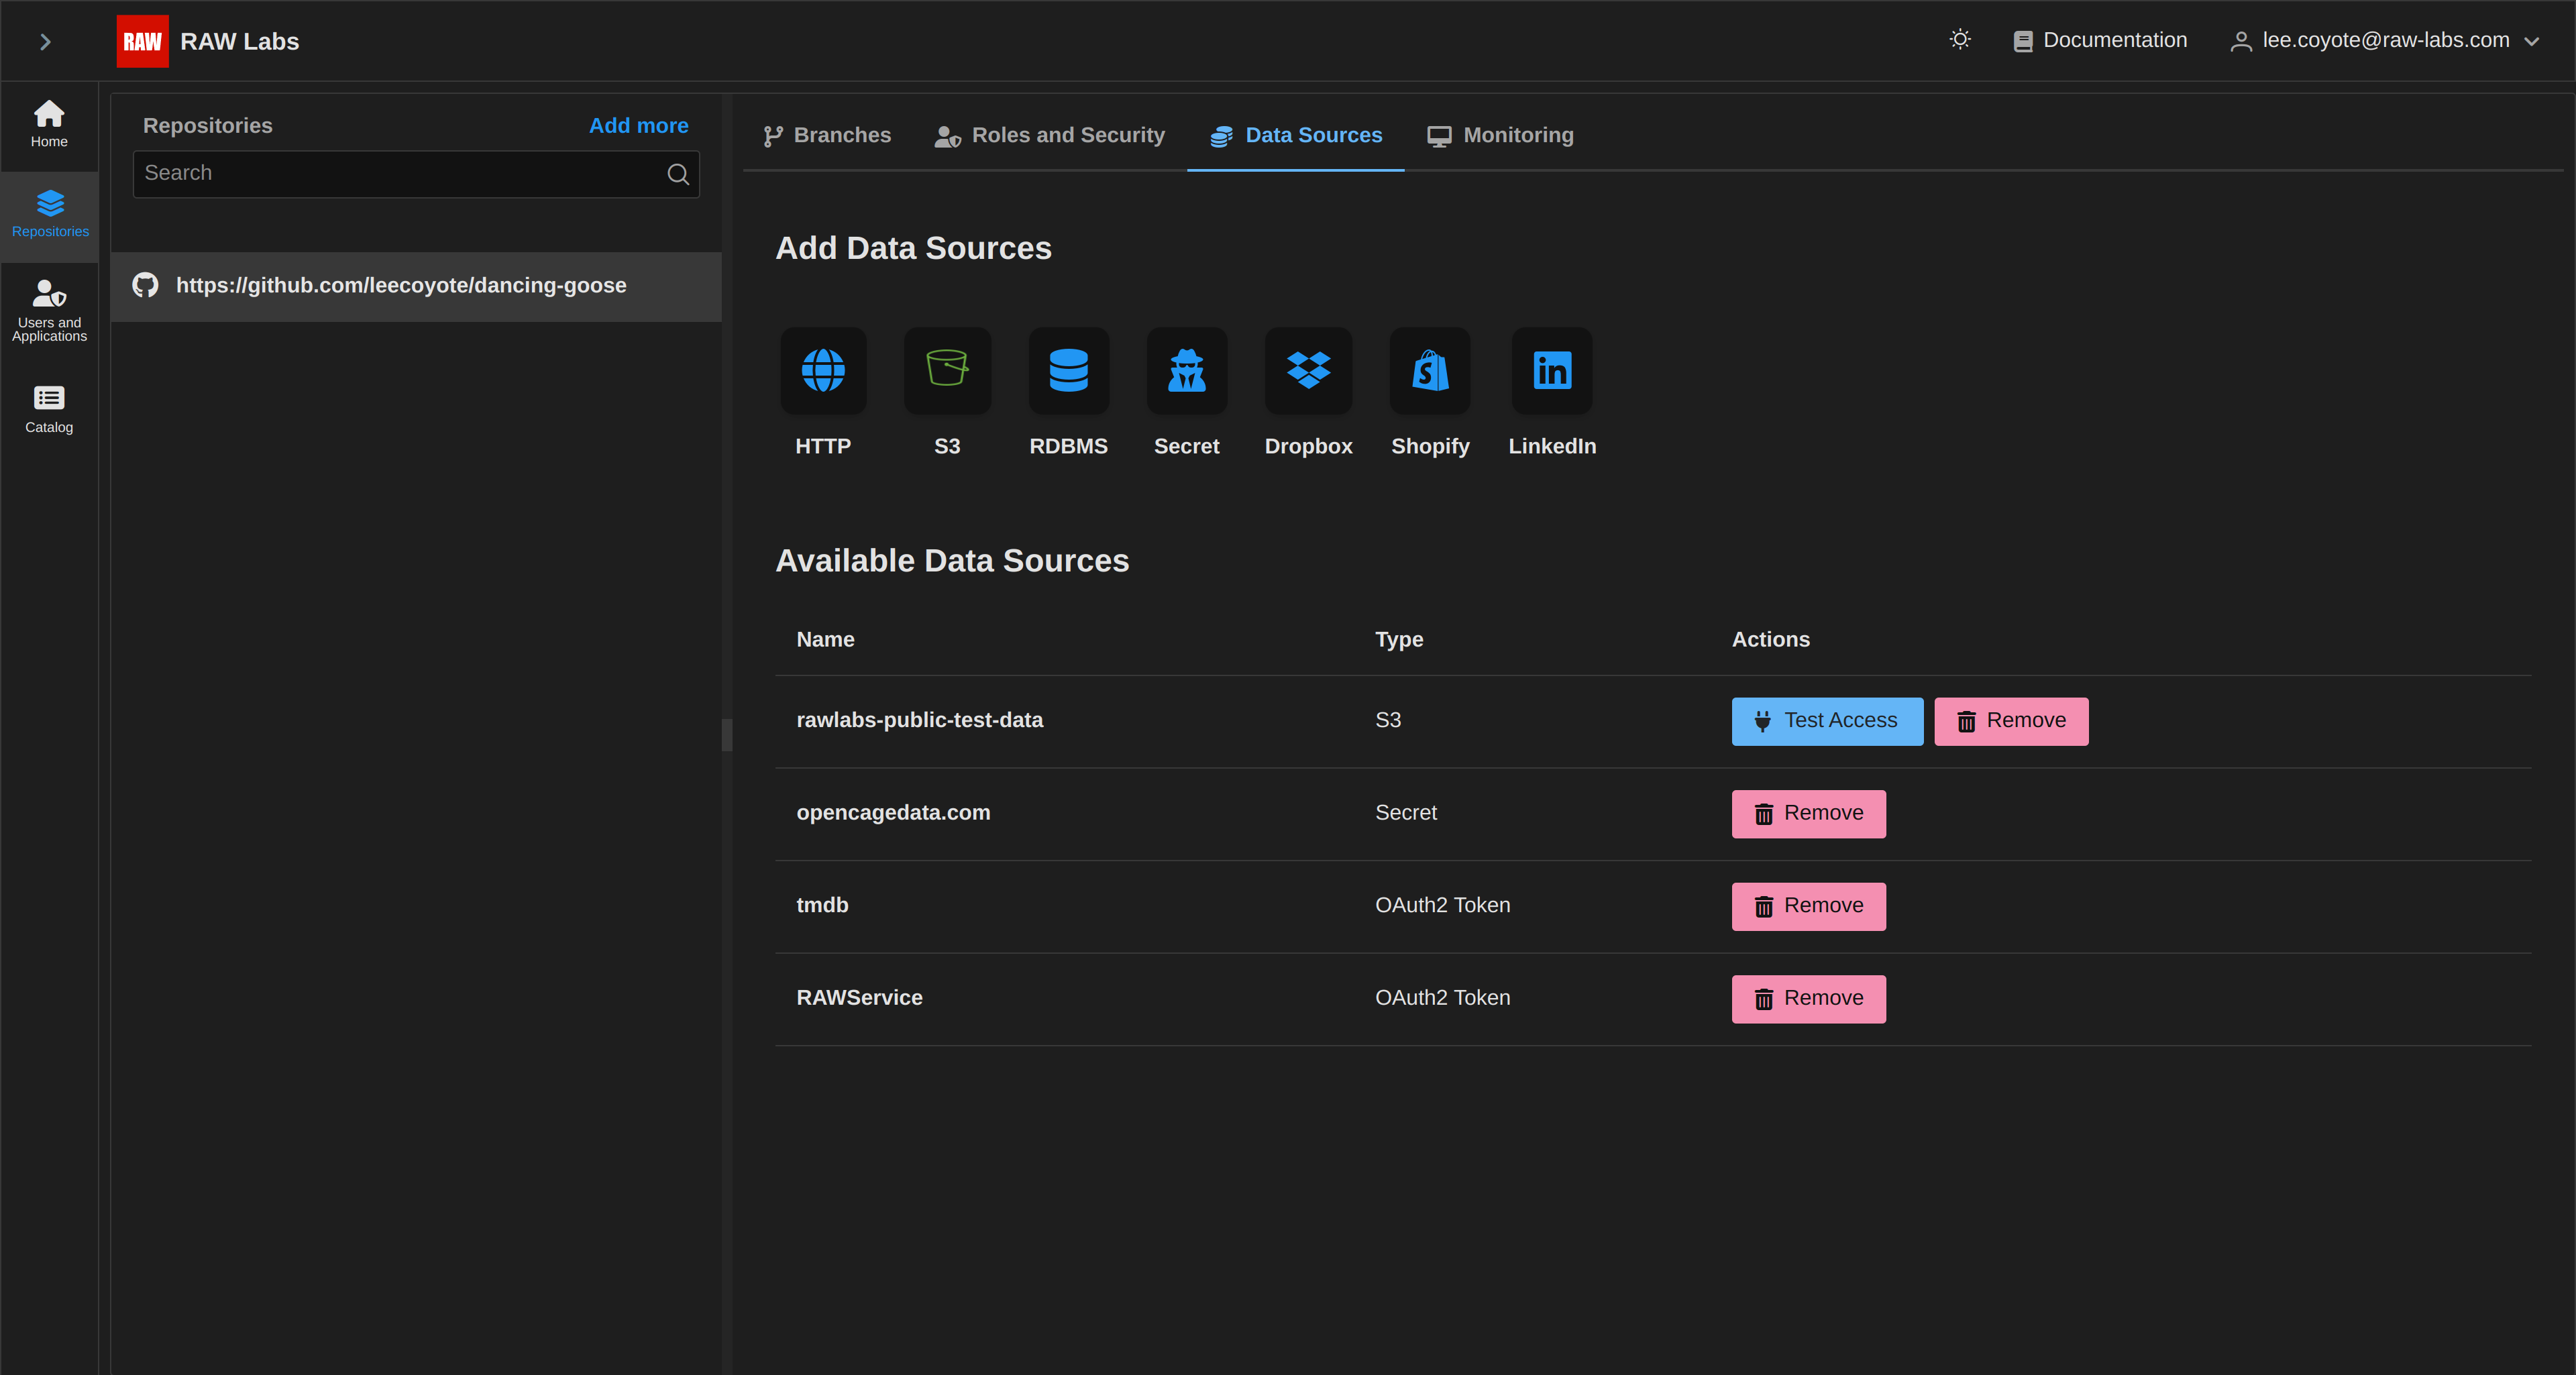Remove the opencagedata.com secret

pos(1809,814)
